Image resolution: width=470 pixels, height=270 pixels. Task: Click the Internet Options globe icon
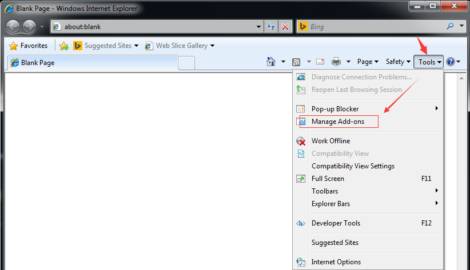tap(301, 262)
